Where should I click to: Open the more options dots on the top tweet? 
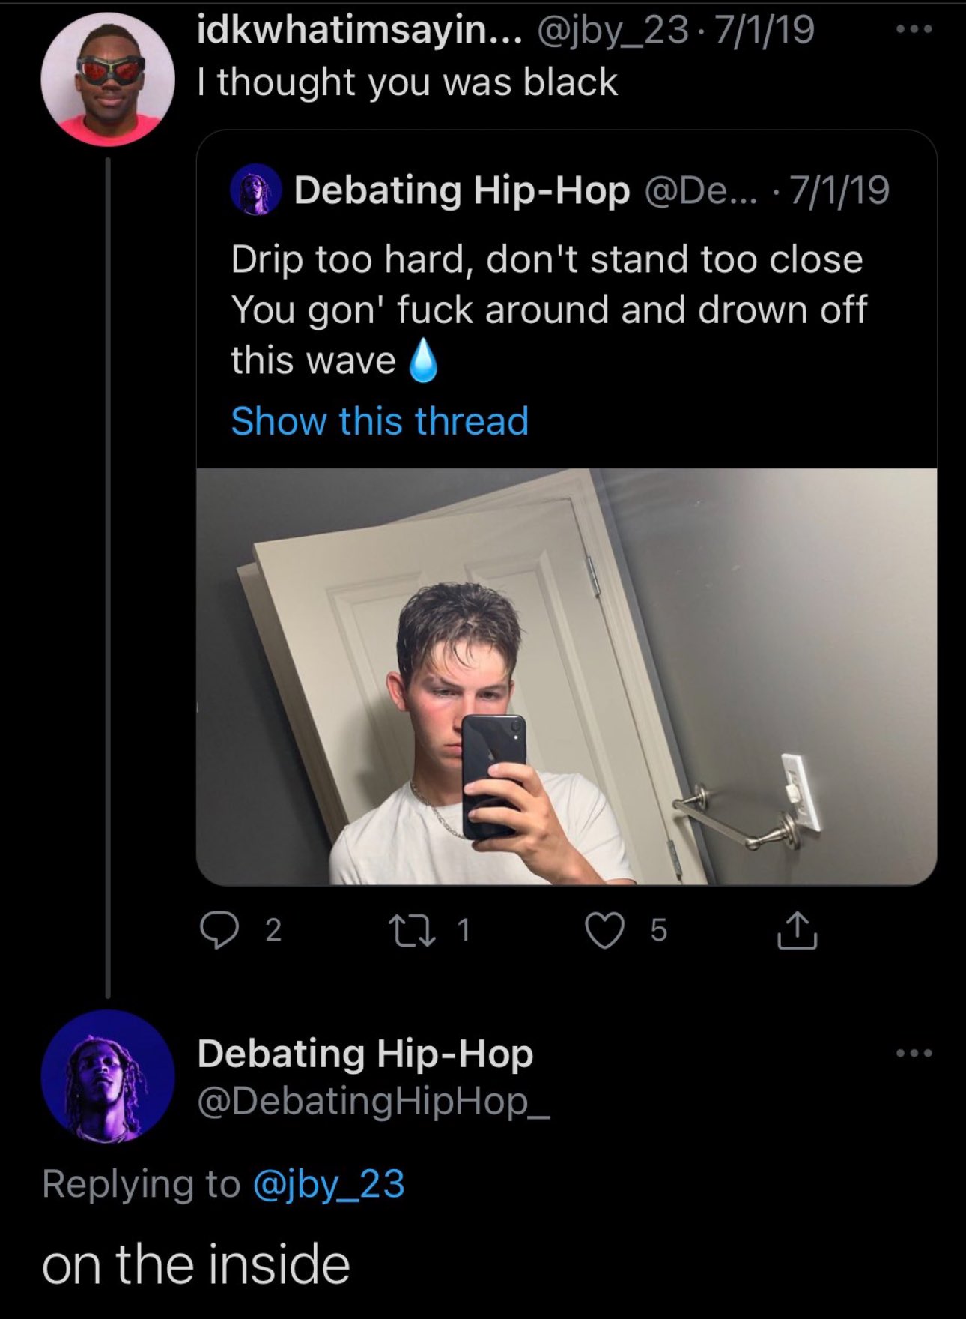[x=915, y=31]
